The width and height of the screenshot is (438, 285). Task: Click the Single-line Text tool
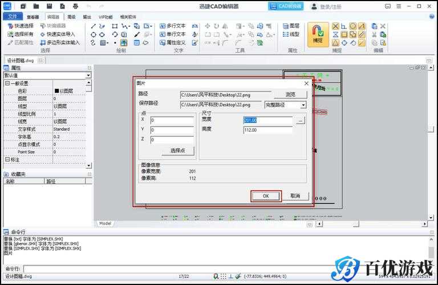(172, 34)
